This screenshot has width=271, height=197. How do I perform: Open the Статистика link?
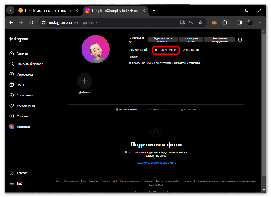(x=194, y=63)
